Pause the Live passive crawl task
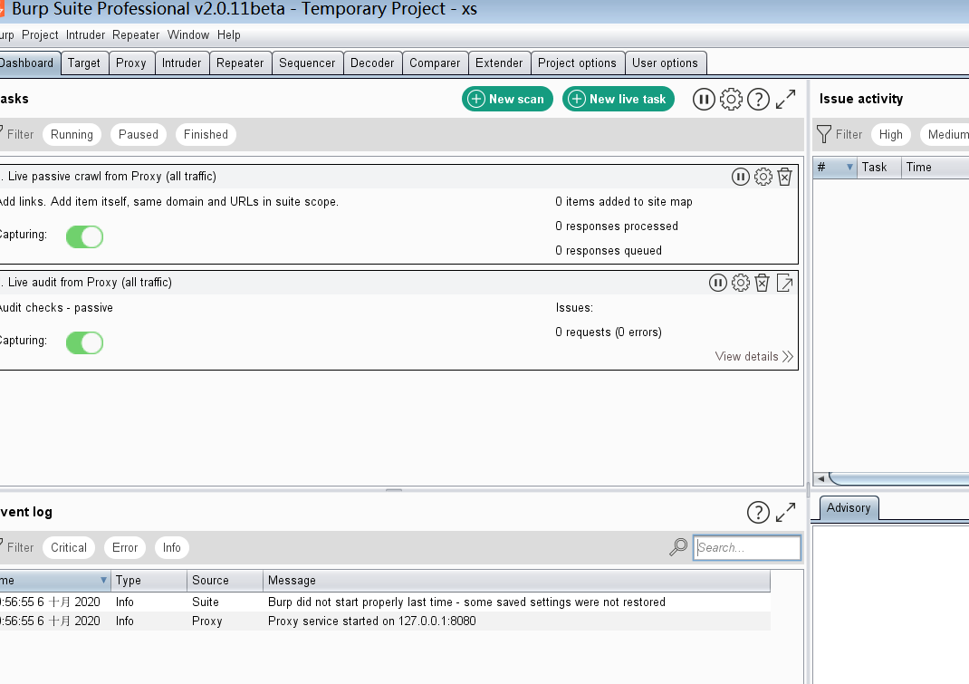The image size is (969, 684). [x=741, y=177]
